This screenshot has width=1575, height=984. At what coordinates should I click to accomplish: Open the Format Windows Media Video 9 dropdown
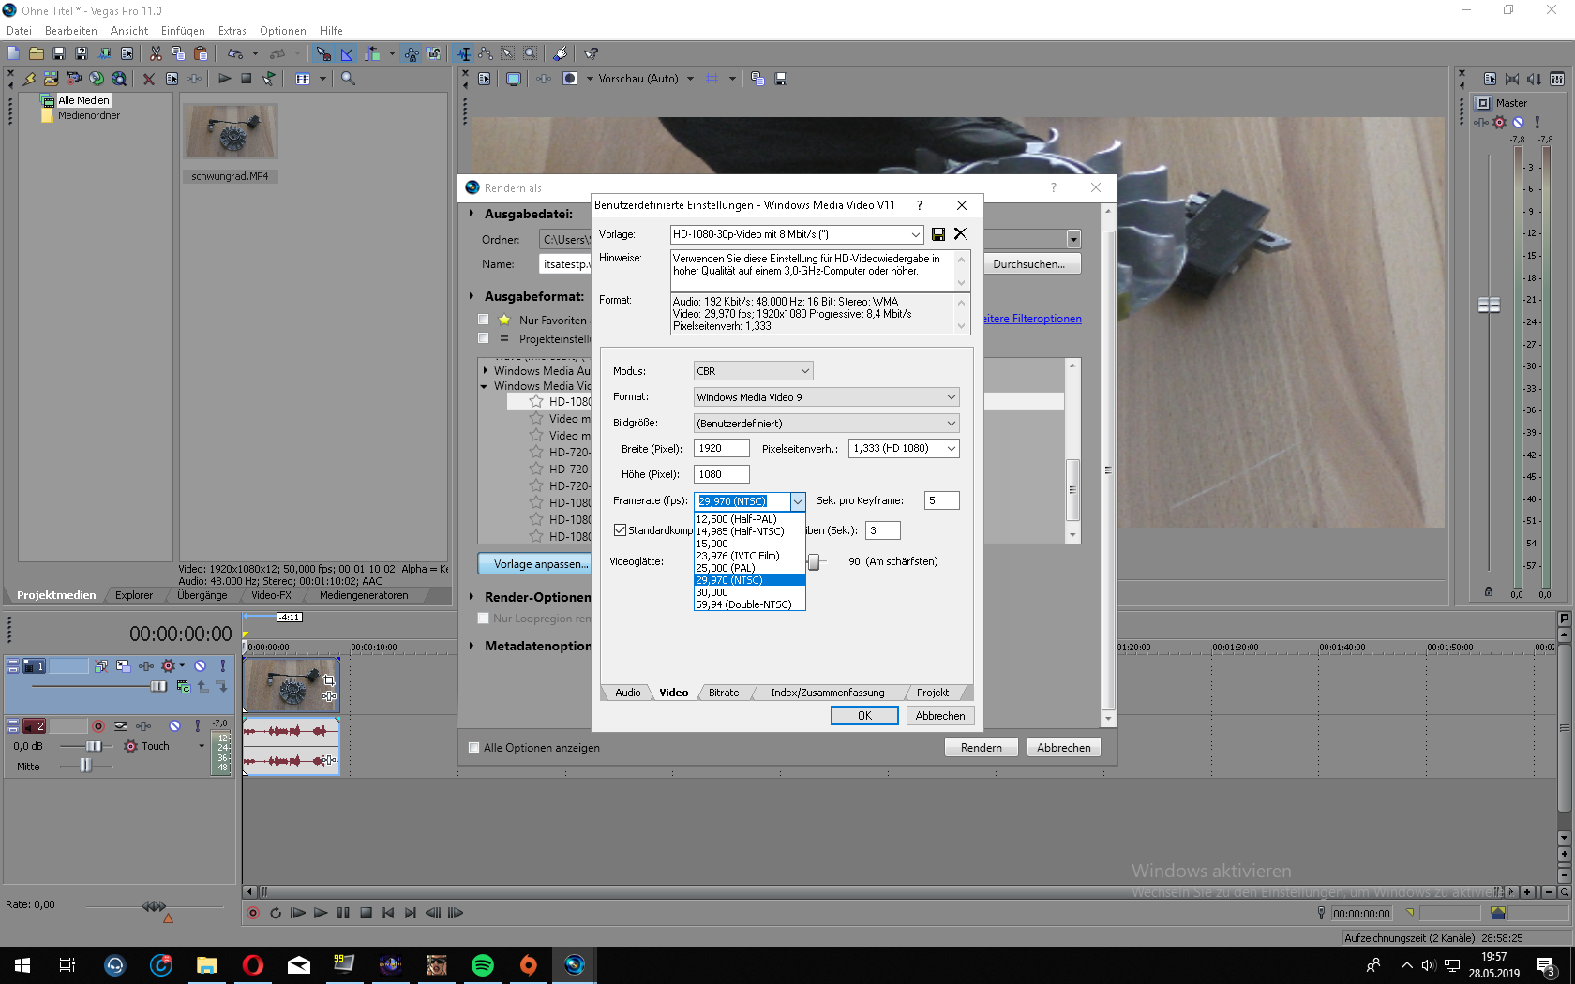point(951,397)
